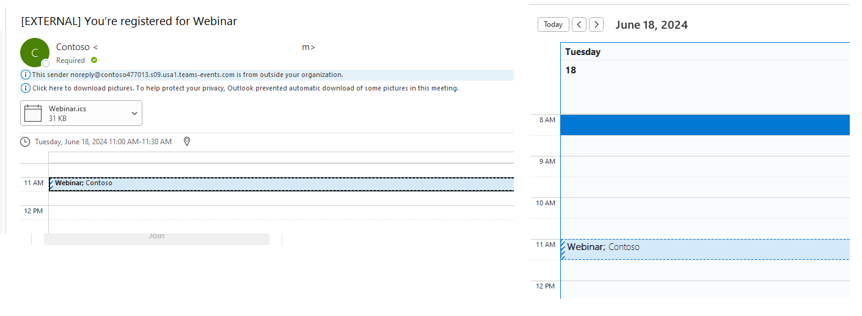Click the green Required status checkmark
The width and height of the screenshot is (862, 316).
[94, 60]
